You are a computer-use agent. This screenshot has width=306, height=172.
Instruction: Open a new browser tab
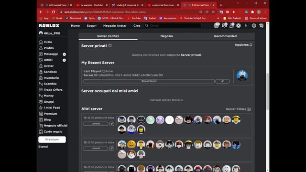(221, 5)
